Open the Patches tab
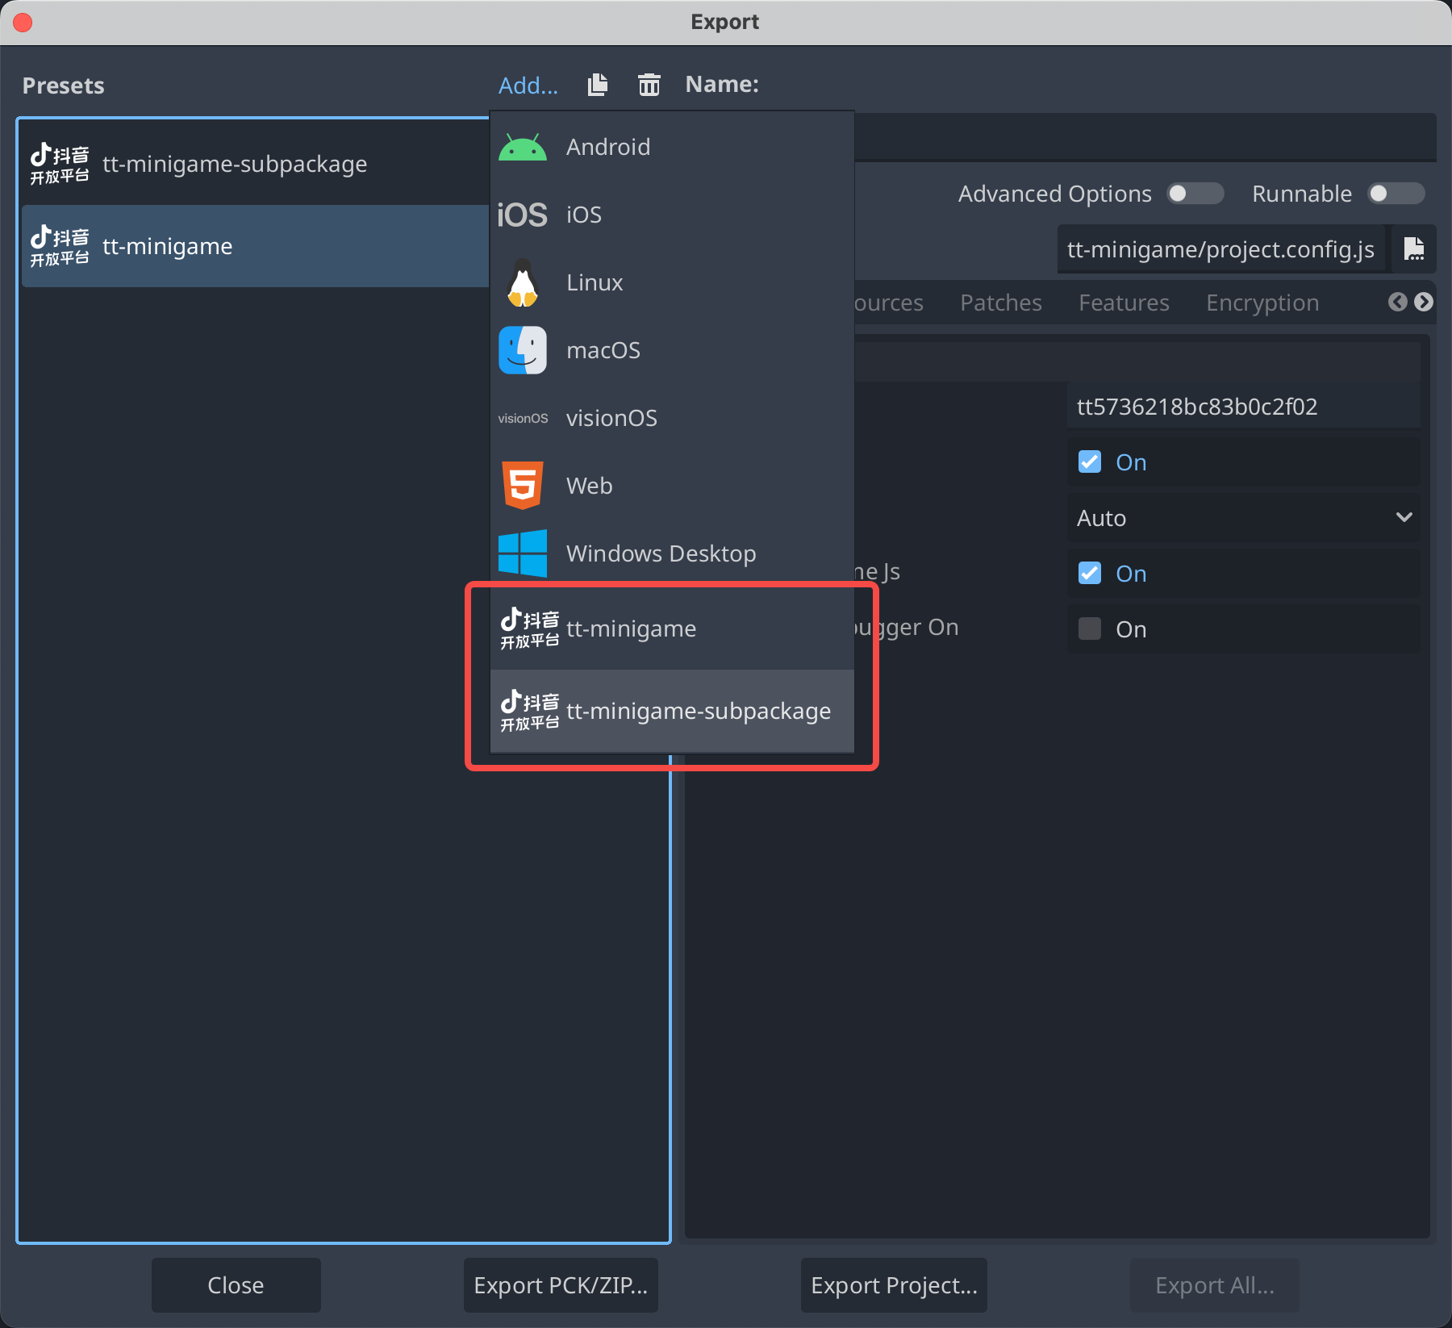Image resolution: width=1452 pixels, height=1328 pixels. coord(1000,303)
